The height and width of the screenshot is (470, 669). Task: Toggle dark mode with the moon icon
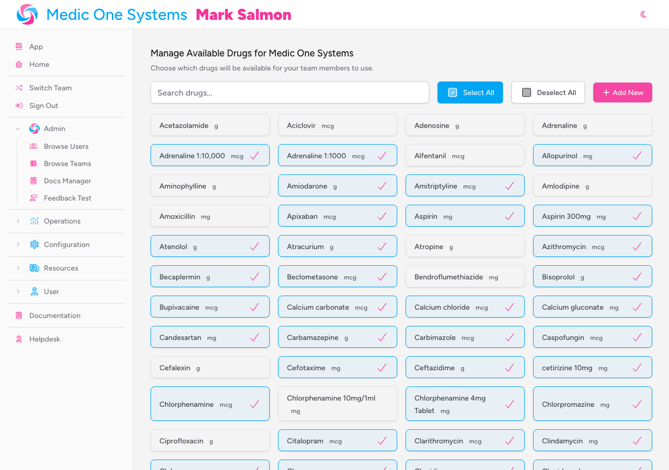[643, 14]
